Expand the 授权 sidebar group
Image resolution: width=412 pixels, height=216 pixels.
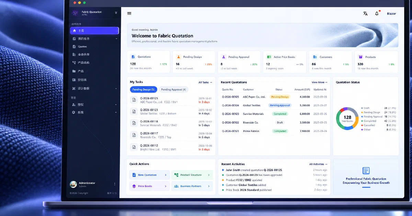pyautogui.click(x=116, y=105)
